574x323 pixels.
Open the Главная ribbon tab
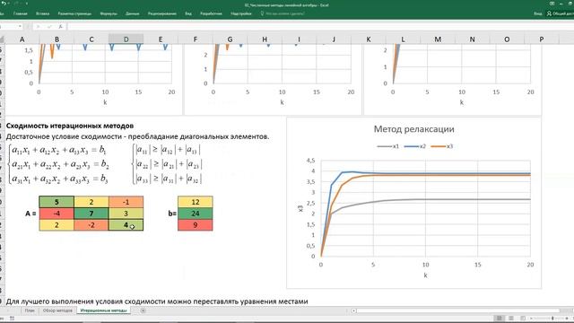(20, 13)
